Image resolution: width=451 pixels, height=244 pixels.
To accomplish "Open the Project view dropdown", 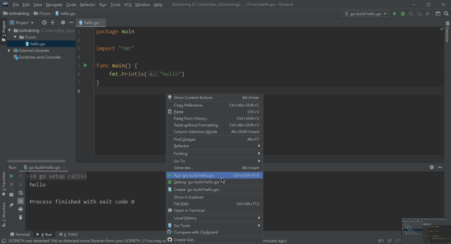I will point(22,22).
